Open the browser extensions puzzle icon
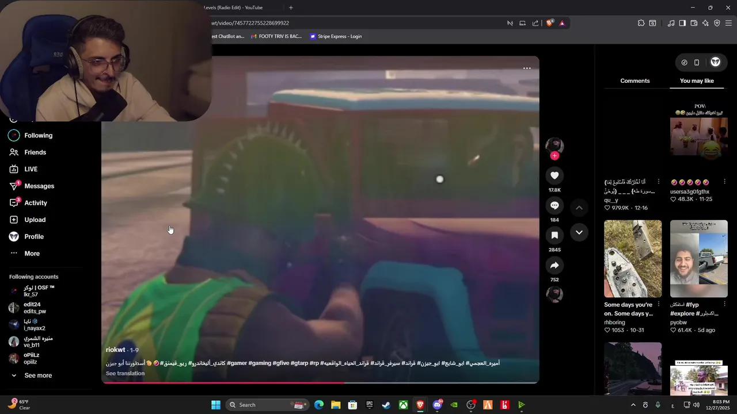Screen dimensions: 737x414 (641, 23)
